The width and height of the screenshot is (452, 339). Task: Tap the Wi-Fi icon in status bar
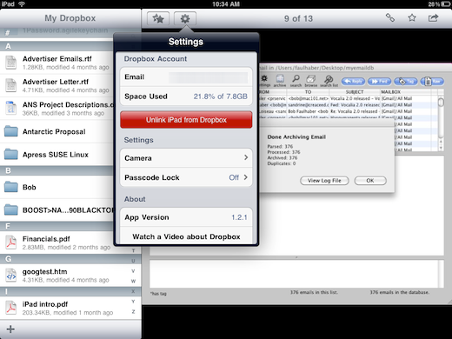point(22,4)
